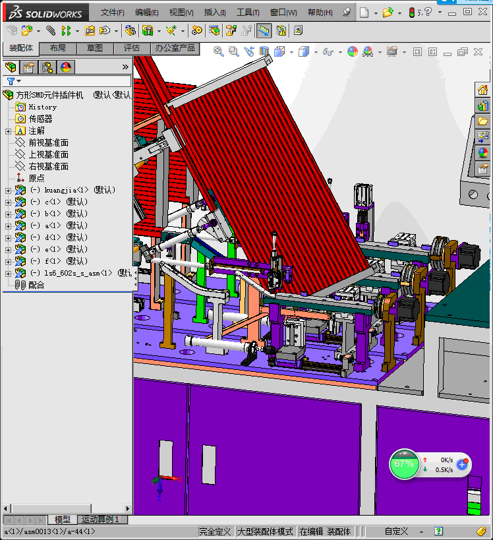Open the Insert Components dropdown arrow
Image resolution: width=493 pixels, height=540 pixels.
[x=38, y=31]
